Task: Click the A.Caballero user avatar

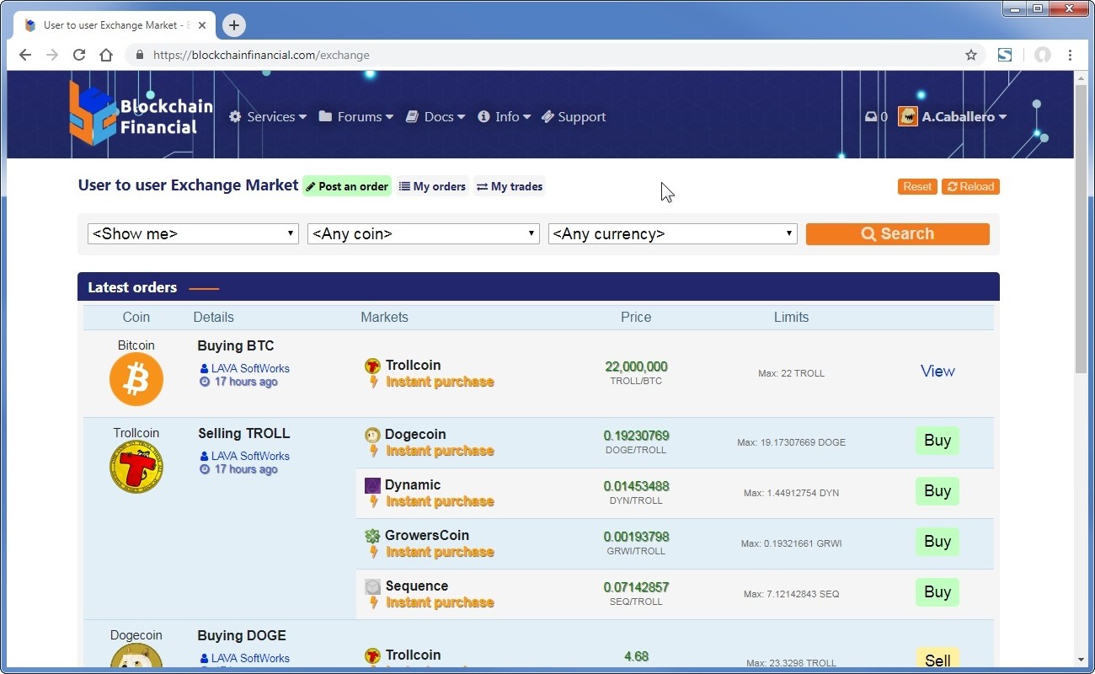Action: point(907,116)
